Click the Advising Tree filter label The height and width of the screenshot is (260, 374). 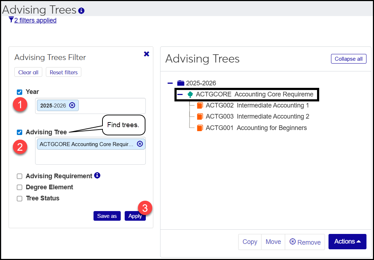(46, 132)
